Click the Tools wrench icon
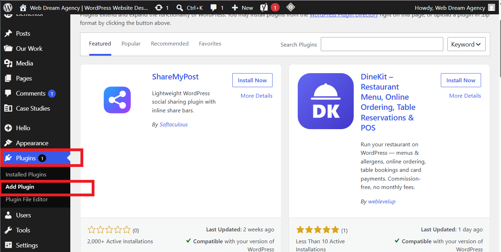The height and width of the screenshot is (252, 501). 8,230
